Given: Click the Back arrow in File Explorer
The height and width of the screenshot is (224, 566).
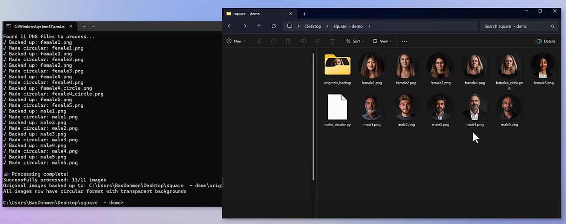Looking at the screenshot, I should click(230, 26).
